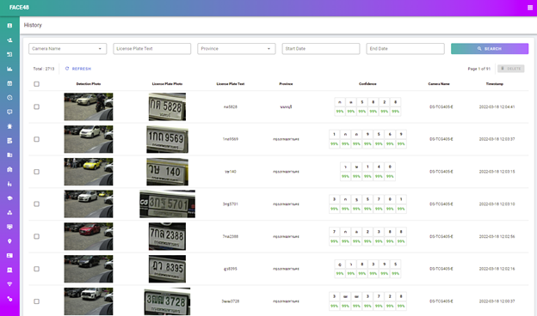
Task: Select the checkbox for plate วษ140 row
Action: click(37, 172)
